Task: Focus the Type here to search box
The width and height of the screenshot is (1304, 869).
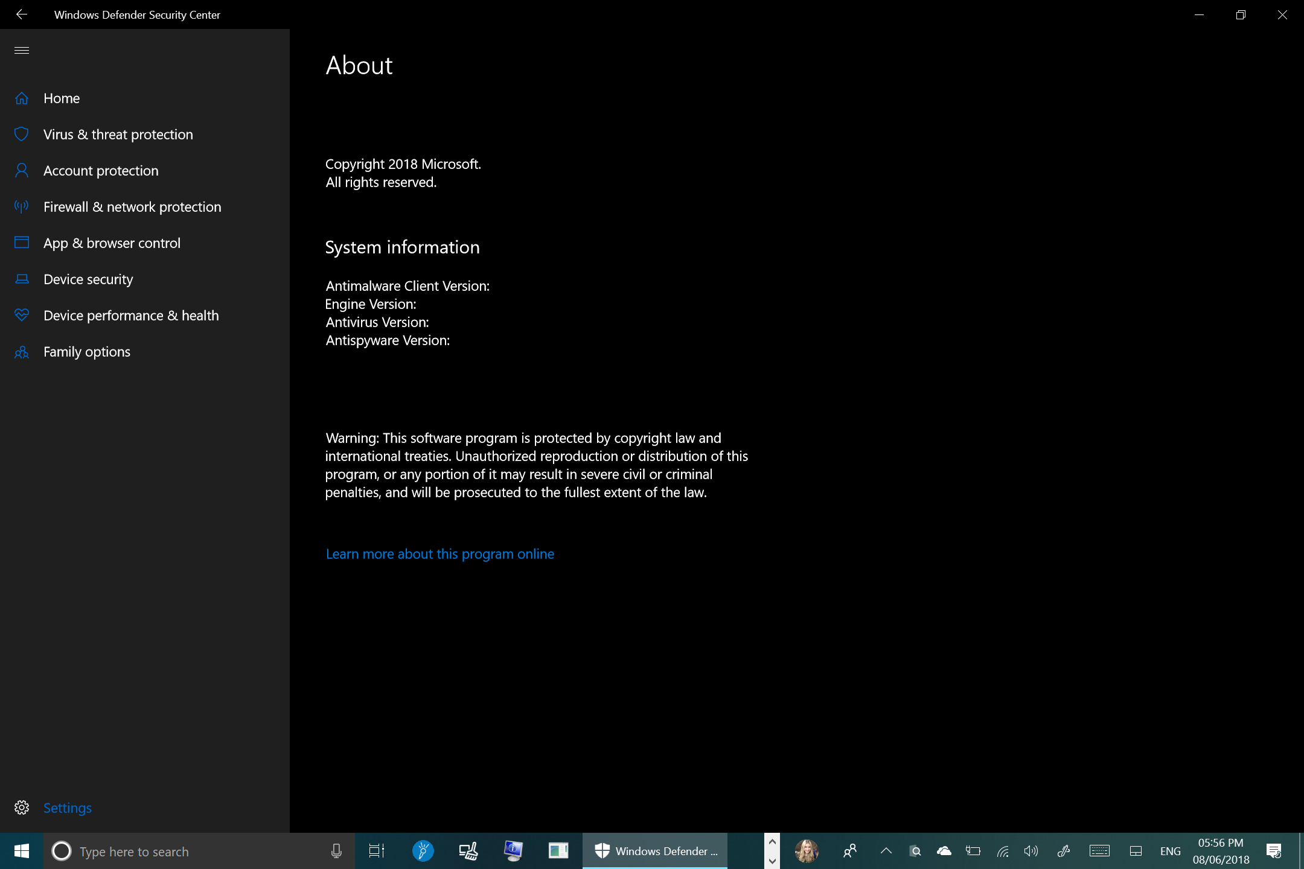Action: 199,851
